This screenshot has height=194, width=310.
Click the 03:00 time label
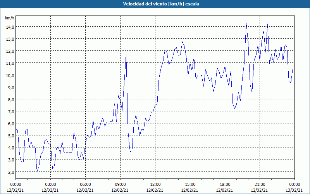(x=50, y=185)
